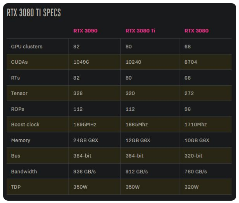Click the pink RTX 3080 column header
The image size is (239, 203).
[196, 31]
